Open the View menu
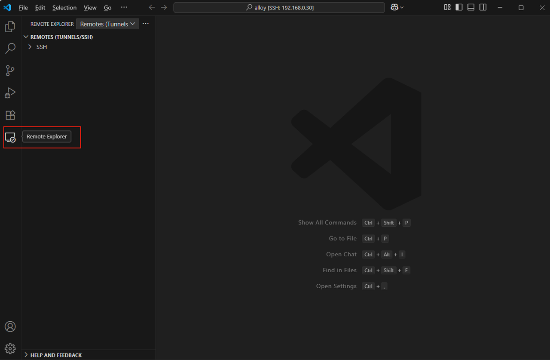The height and width of the screenshot is (360, 550). click(x=90, y=7)
